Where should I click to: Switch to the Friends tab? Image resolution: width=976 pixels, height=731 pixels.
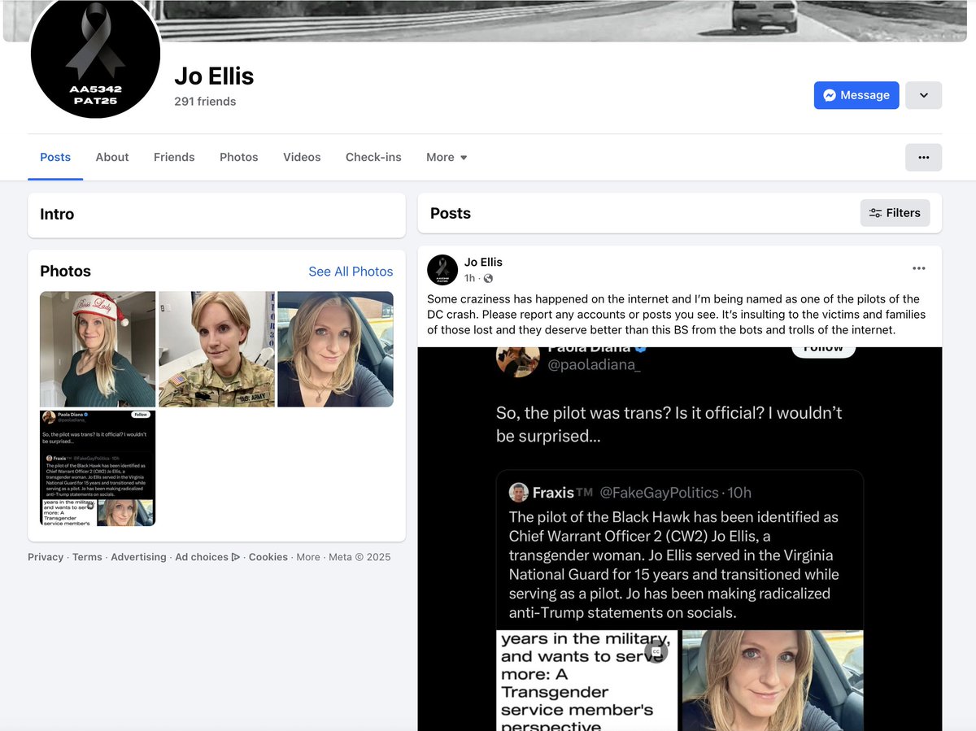(174, 157)
